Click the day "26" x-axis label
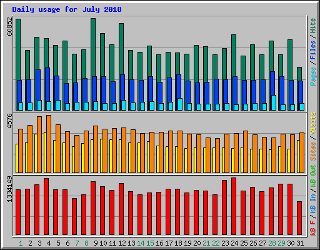The width and height of the screenshot is (320, 250). 253,243
